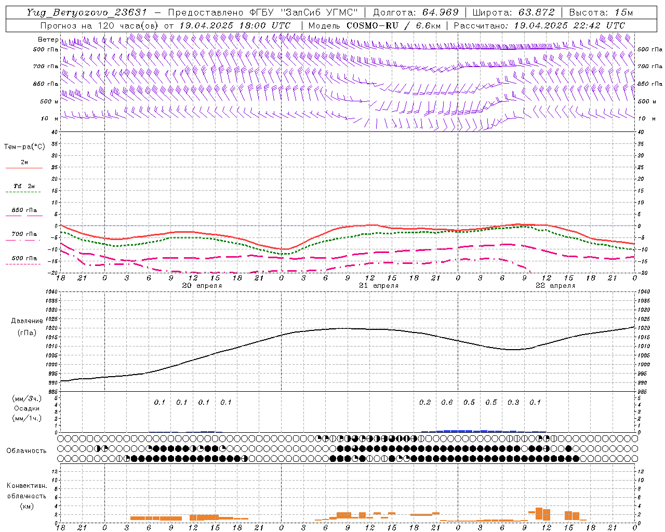Click the Широта: 63.872 value

(x=513, y=12)
